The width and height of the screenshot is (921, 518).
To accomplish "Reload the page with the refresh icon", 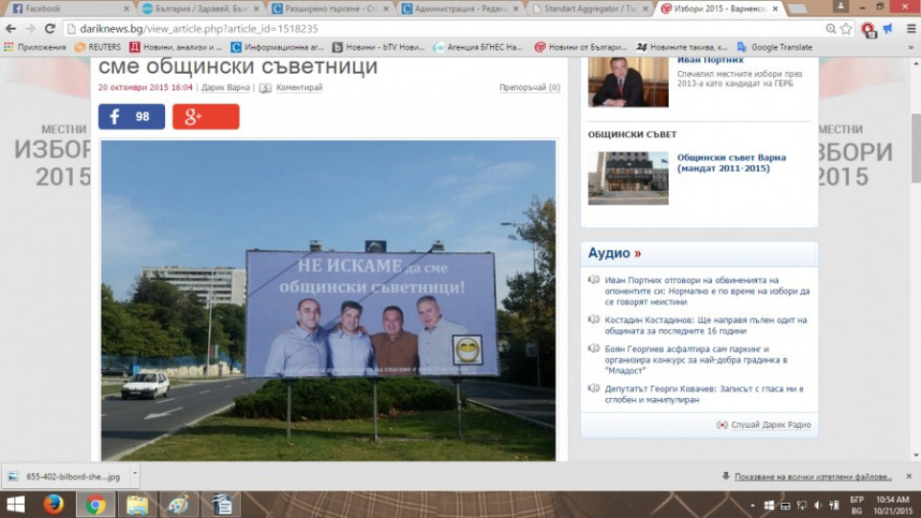I will click(x=50, y=28).
